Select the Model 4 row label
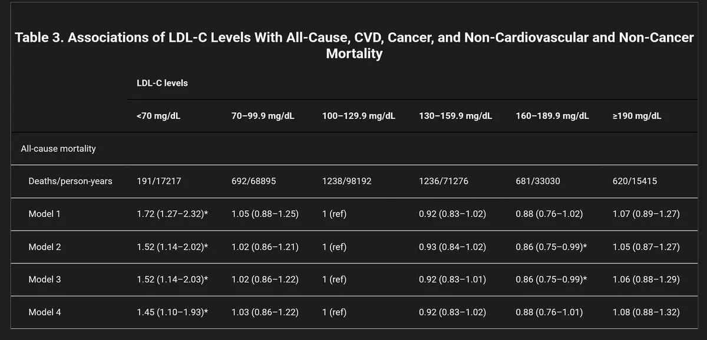707x340 pixels. [45, 312]
